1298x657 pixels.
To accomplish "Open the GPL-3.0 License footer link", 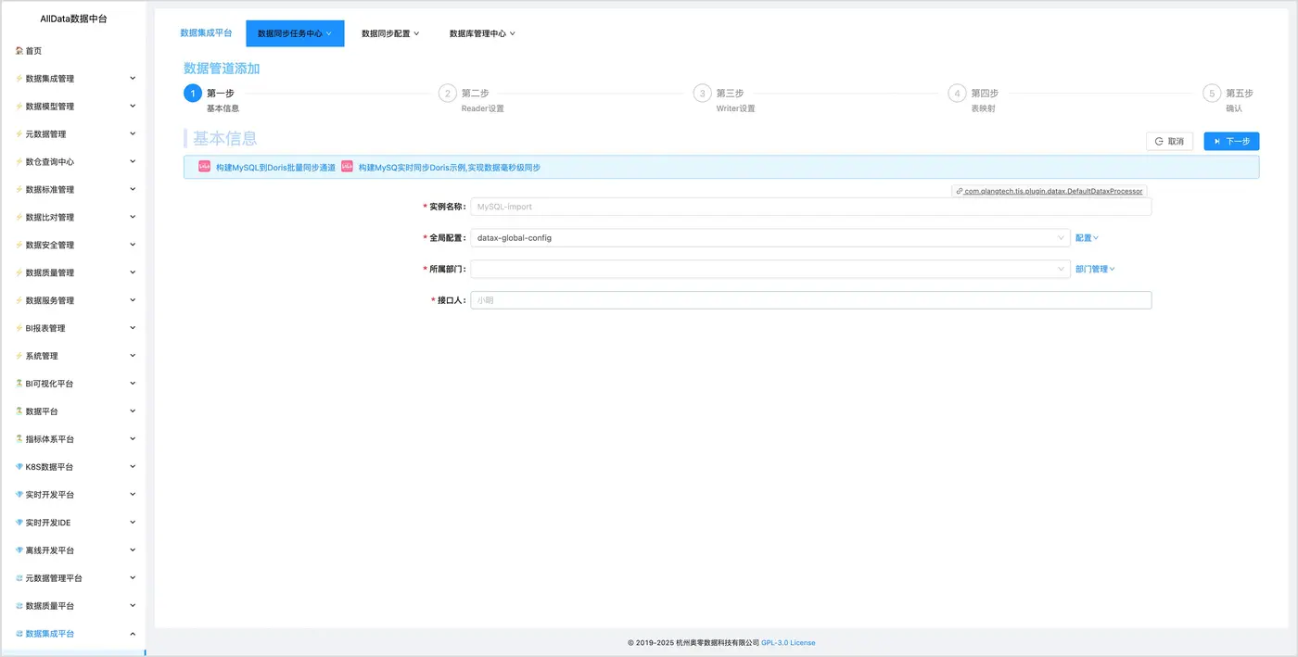I will (788, 643).
